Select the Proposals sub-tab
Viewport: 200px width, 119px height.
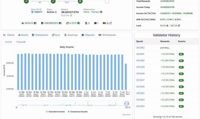coord(21,42)
